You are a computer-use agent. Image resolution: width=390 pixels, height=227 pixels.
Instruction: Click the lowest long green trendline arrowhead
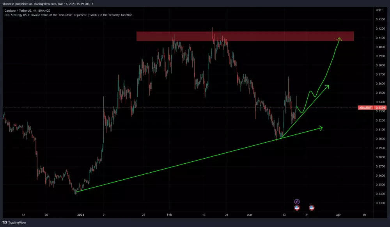point(321,127)
